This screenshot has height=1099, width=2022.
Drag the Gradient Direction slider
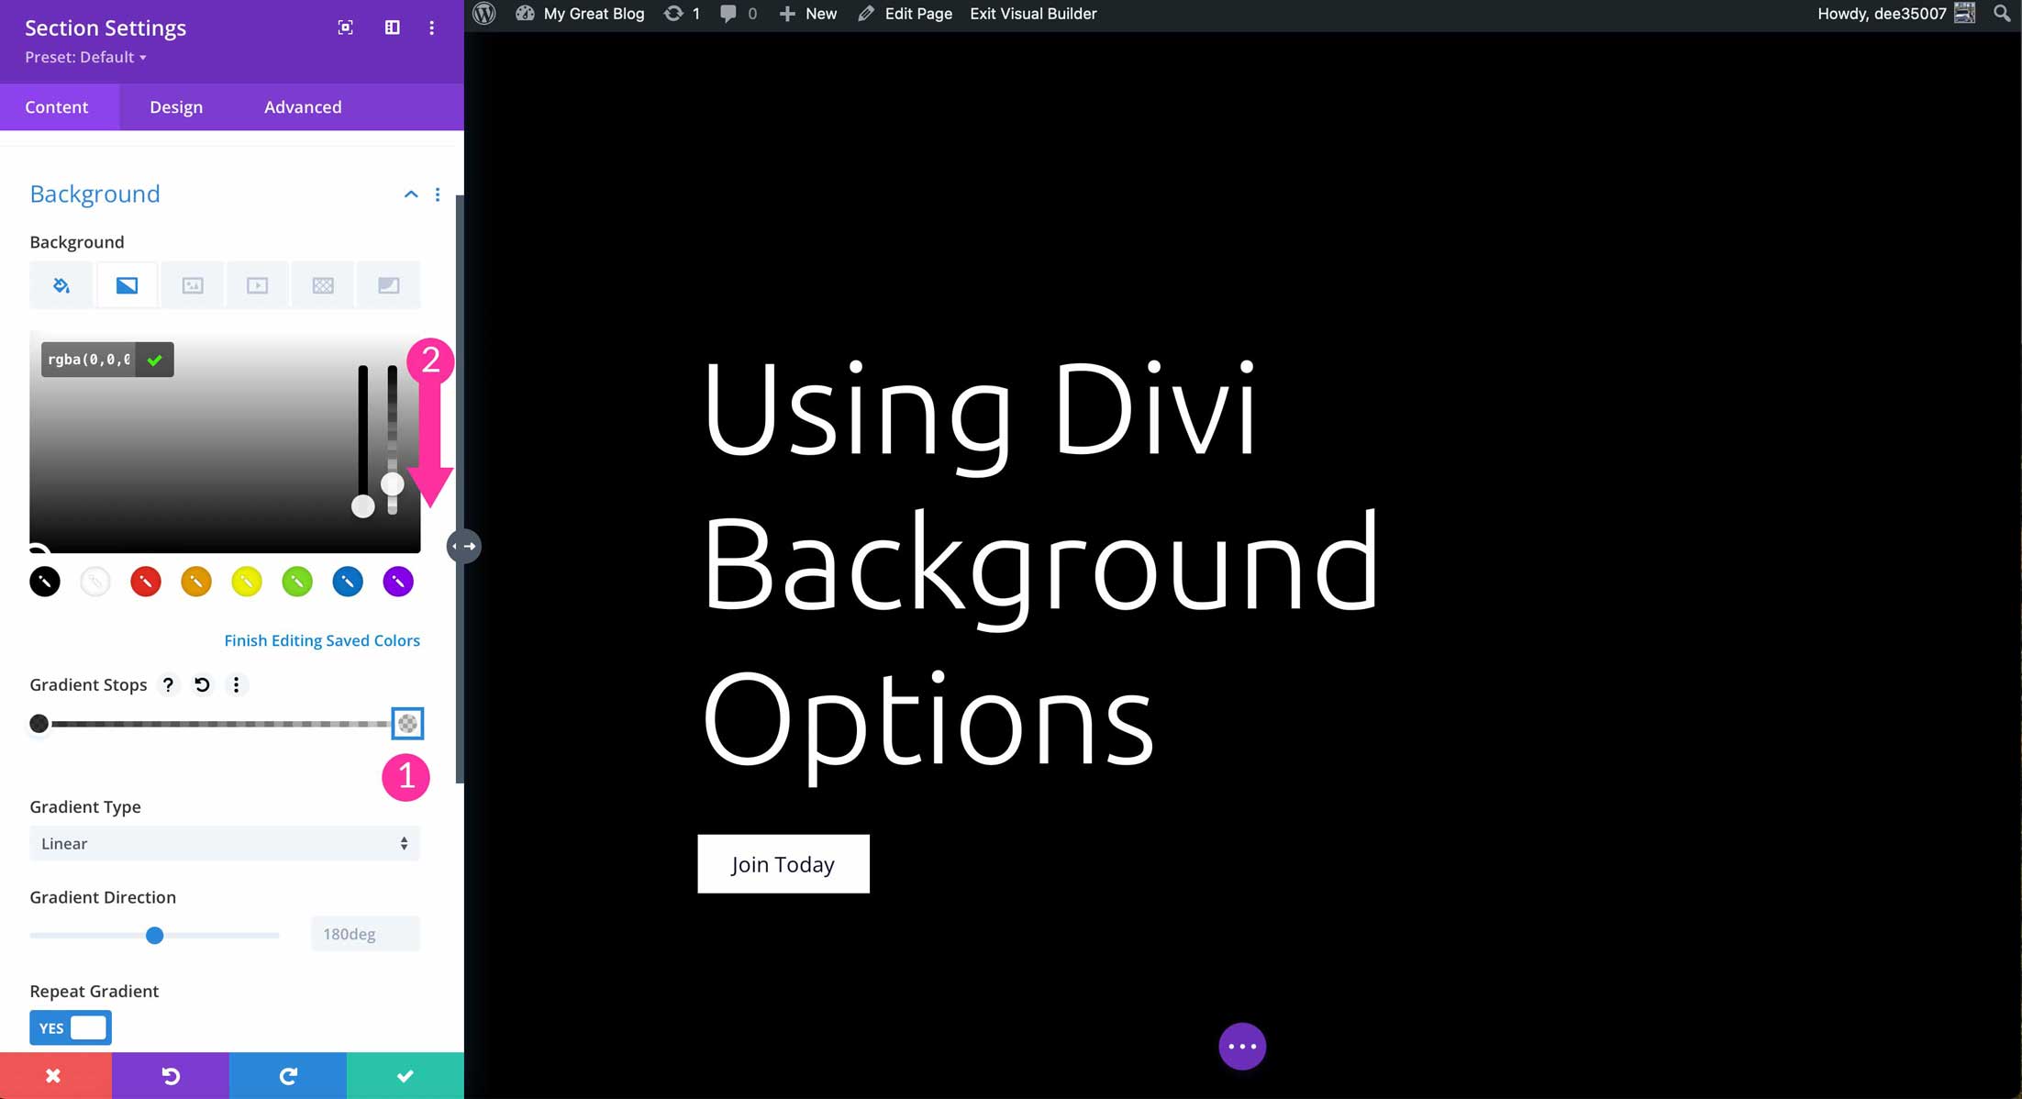click(x=153, y=934)
